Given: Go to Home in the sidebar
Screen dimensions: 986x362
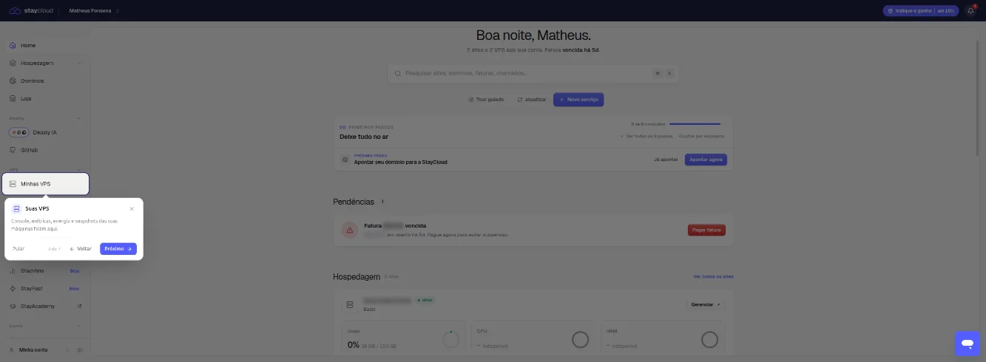Looking at the screenshot, I should click(x=45, y=45).
